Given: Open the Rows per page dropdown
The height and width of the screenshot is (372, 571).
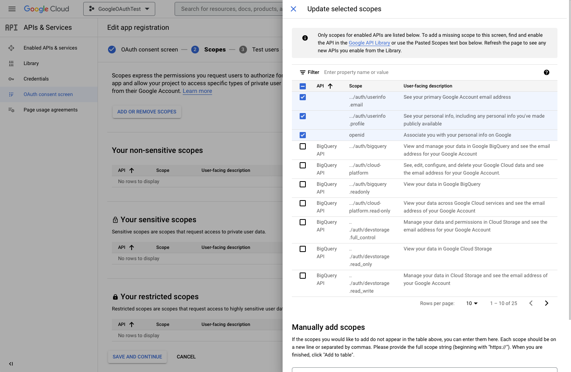Looking at the screenshot, I should pyautogui.click(x=472, y=303).
